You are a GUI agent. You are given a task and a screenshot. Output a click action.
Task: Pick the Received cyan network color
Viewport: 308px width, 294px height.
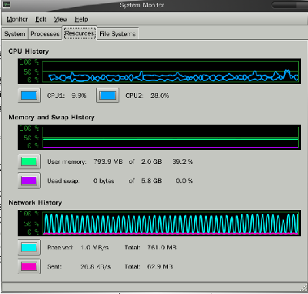(29, 247)
